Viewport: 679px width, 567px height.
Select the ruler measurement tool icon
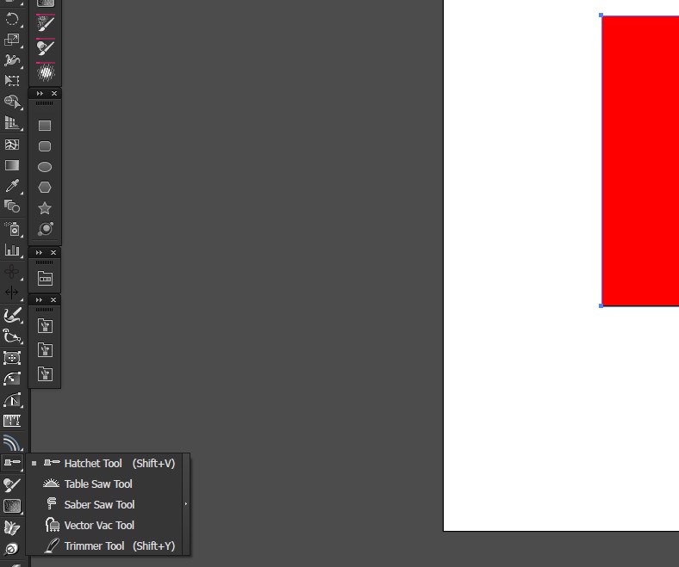pos(12,421)
